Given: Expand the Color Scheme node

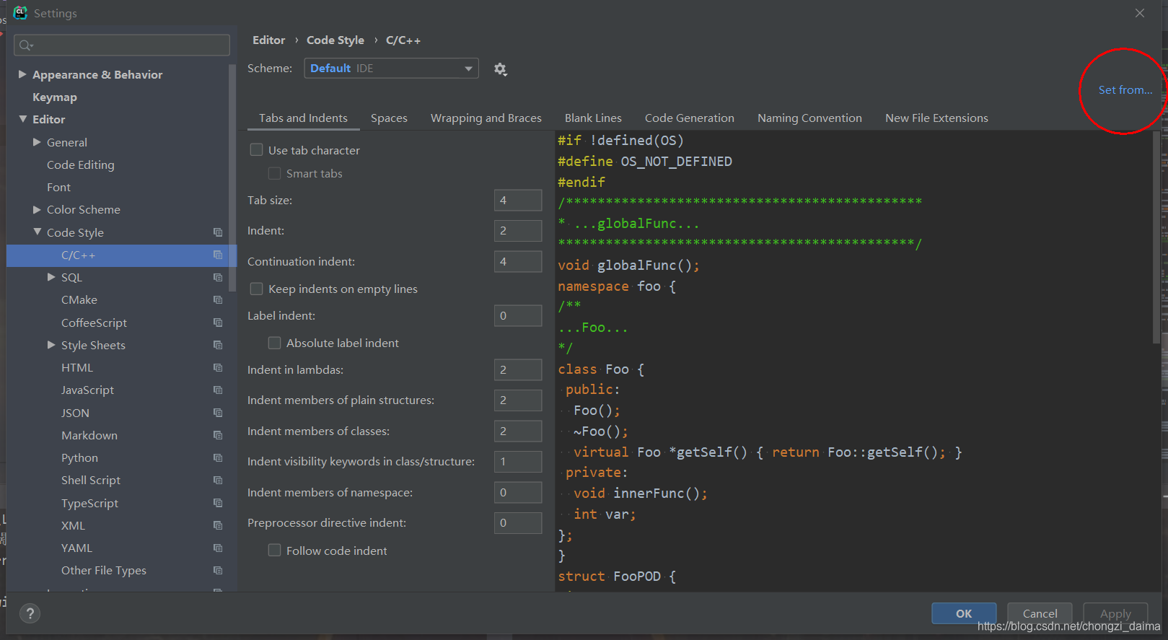Looking at the screenshot, I should point(37,209).
